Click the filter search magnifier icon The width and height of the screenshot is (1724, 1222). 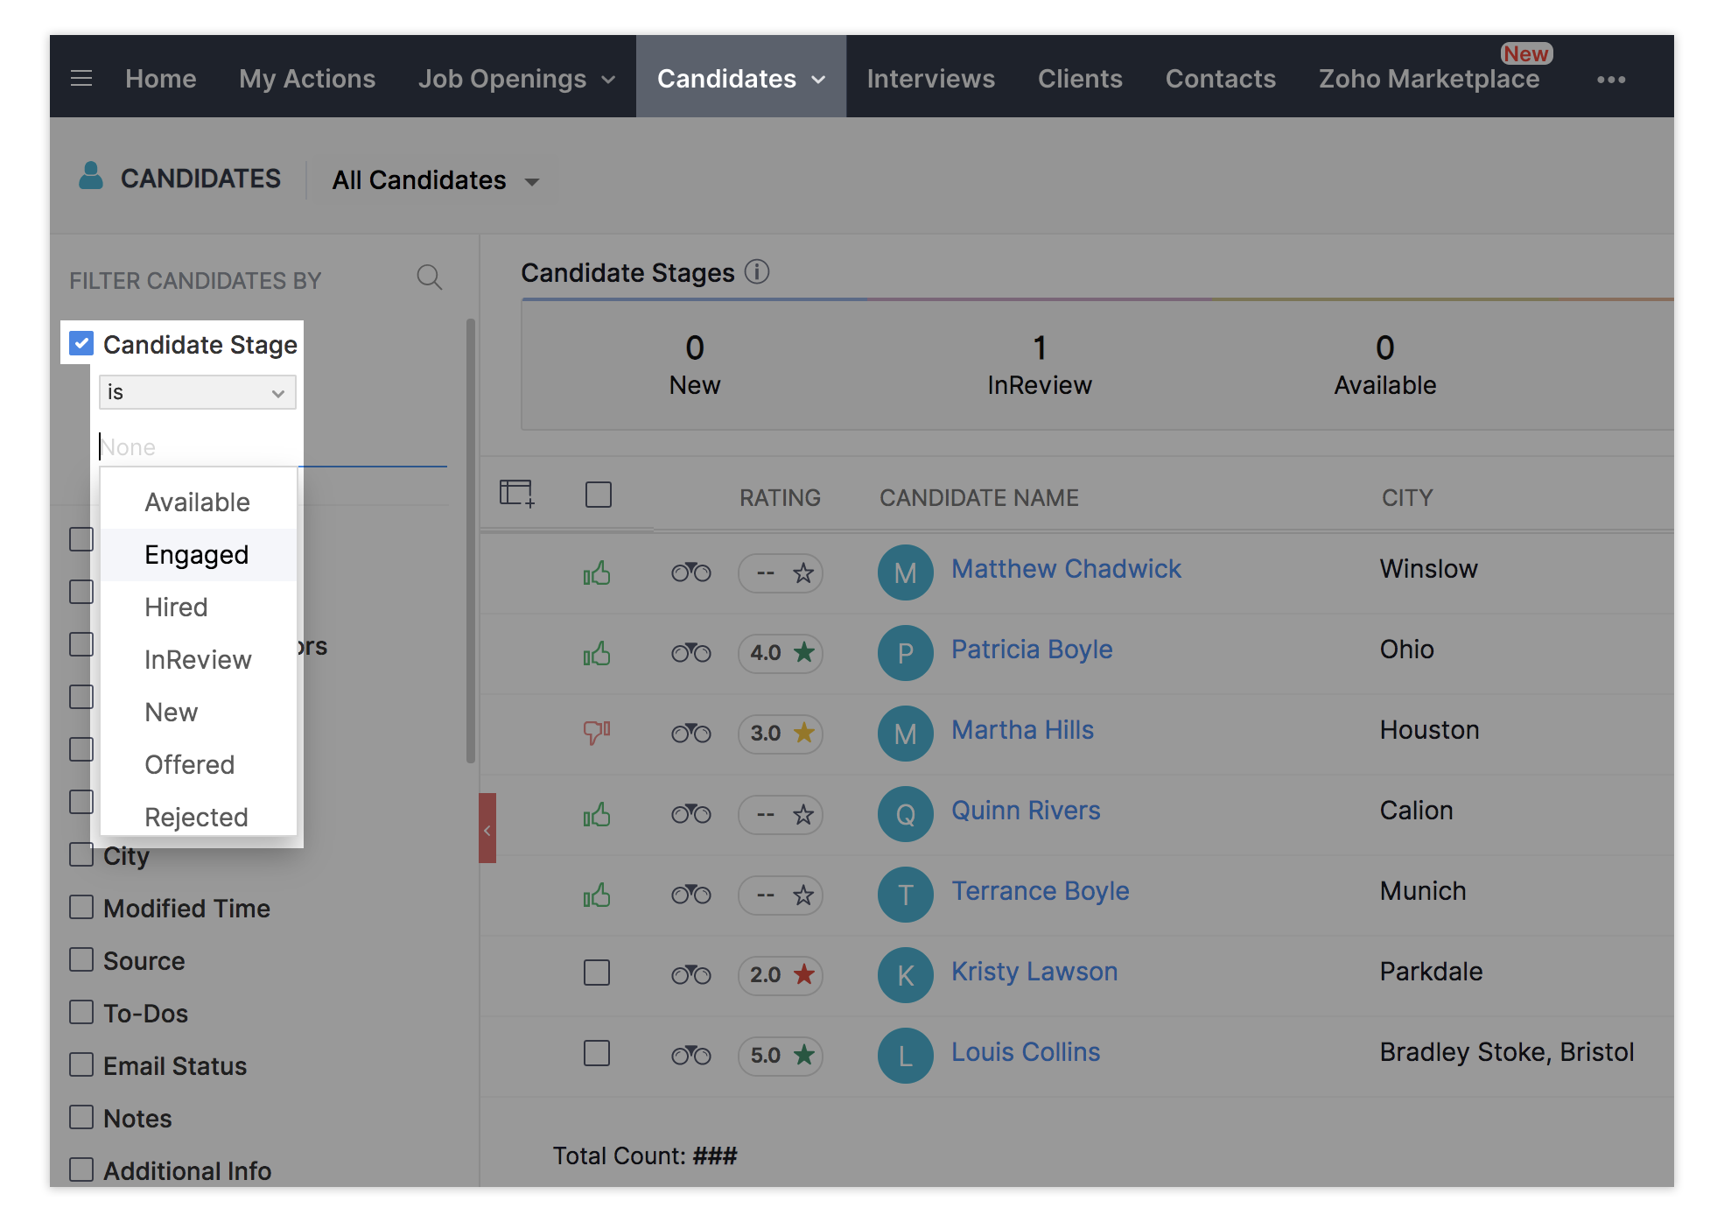pos(429,278)
